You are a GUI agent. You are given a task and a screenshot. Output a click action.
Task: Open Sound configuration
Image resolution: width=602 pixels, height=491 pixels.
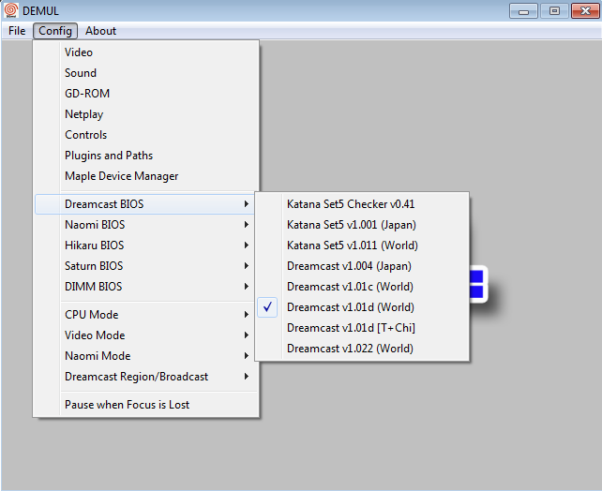pyautogui.click(x=146, y=73)
